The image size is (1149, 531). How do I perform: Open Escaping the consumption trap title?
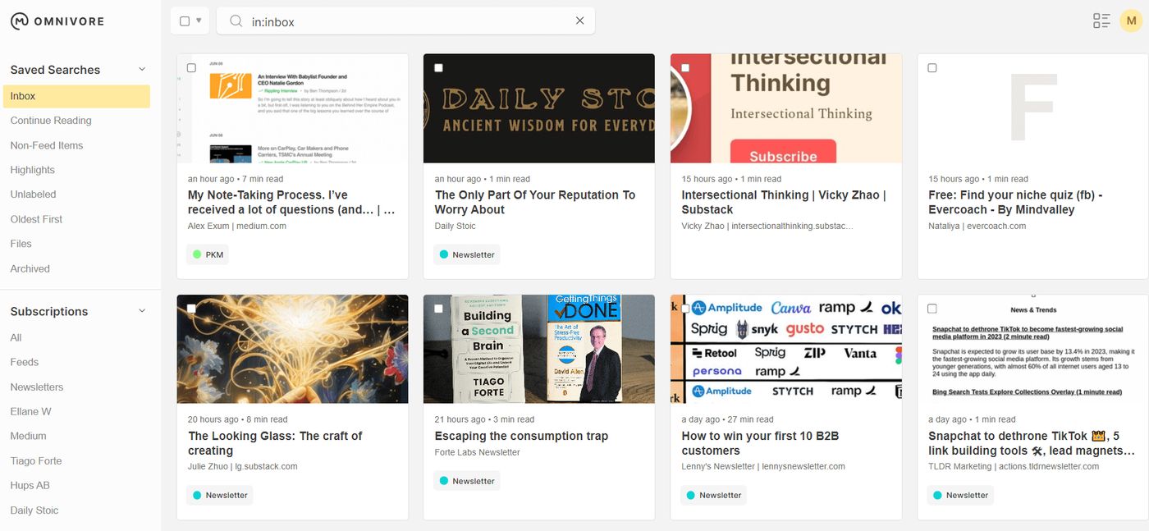coord(521,436)
